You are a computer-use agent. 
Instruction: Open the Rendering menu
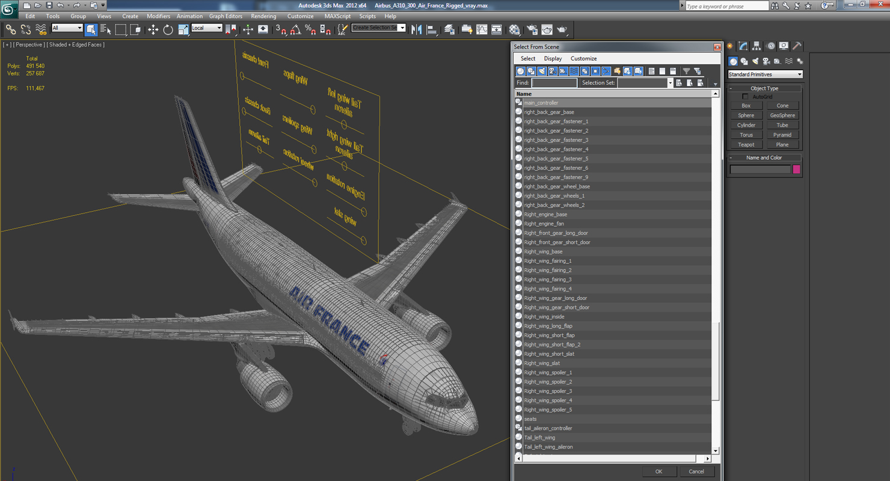point(263,16)
